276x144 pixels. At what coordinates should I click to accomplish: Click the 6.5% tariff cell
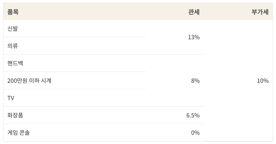(x=193, y=115)
